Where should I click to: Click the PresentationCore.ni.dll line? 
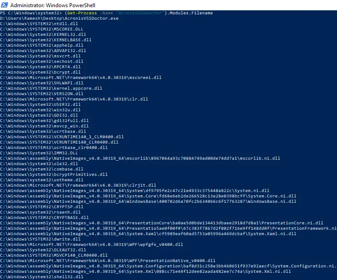tap(162, 223)
